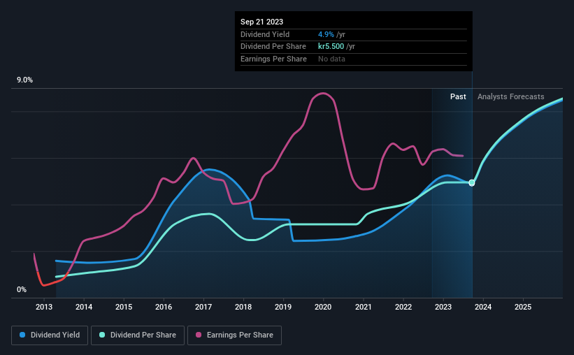The width and height of the screenshot is (574, 355).
Task: Click the 2021 x-axis label
Action: [x=364, y=307]
